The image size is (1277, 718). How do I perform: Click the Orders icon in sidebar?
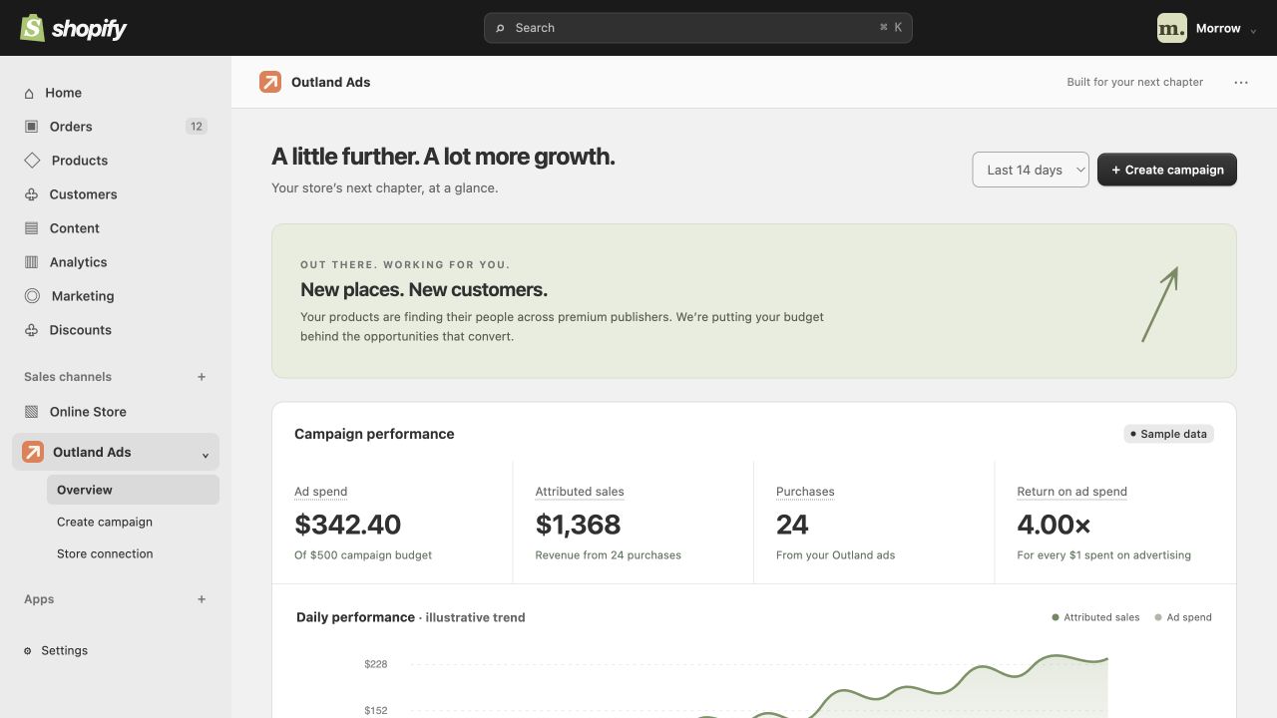click(31, 127)
